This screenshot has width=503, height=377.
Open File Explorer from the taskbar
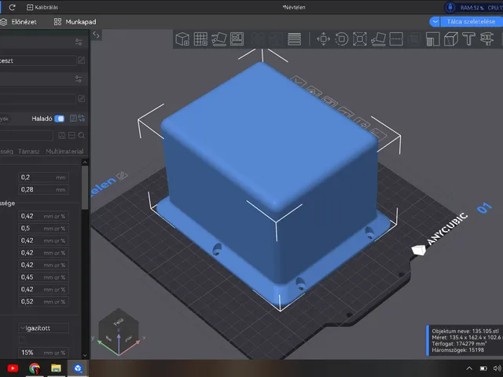point(56,368)
